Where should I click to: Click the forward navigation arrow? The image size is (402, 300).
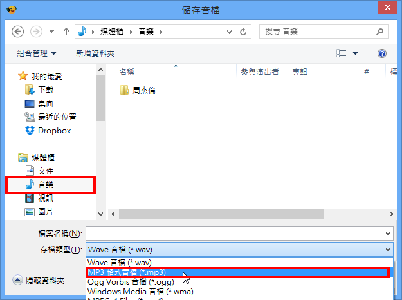click(x=36, y=32)
